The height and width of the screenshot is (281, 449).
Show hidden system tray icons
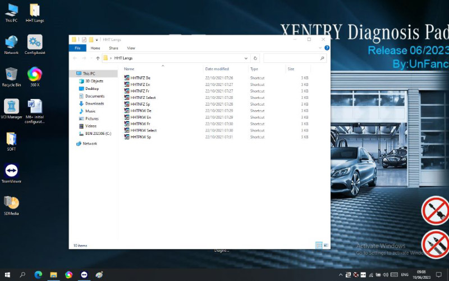(x=340, y=275)
